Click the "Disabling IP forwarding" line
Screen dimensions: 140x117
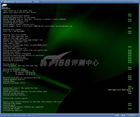tap(13, 61)
